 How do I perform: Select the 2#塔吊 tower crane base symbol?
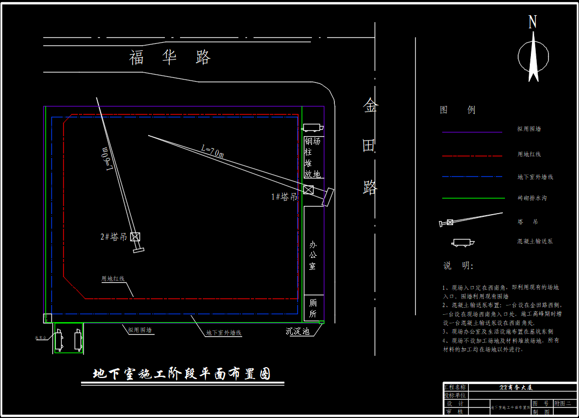coord(135,237)
